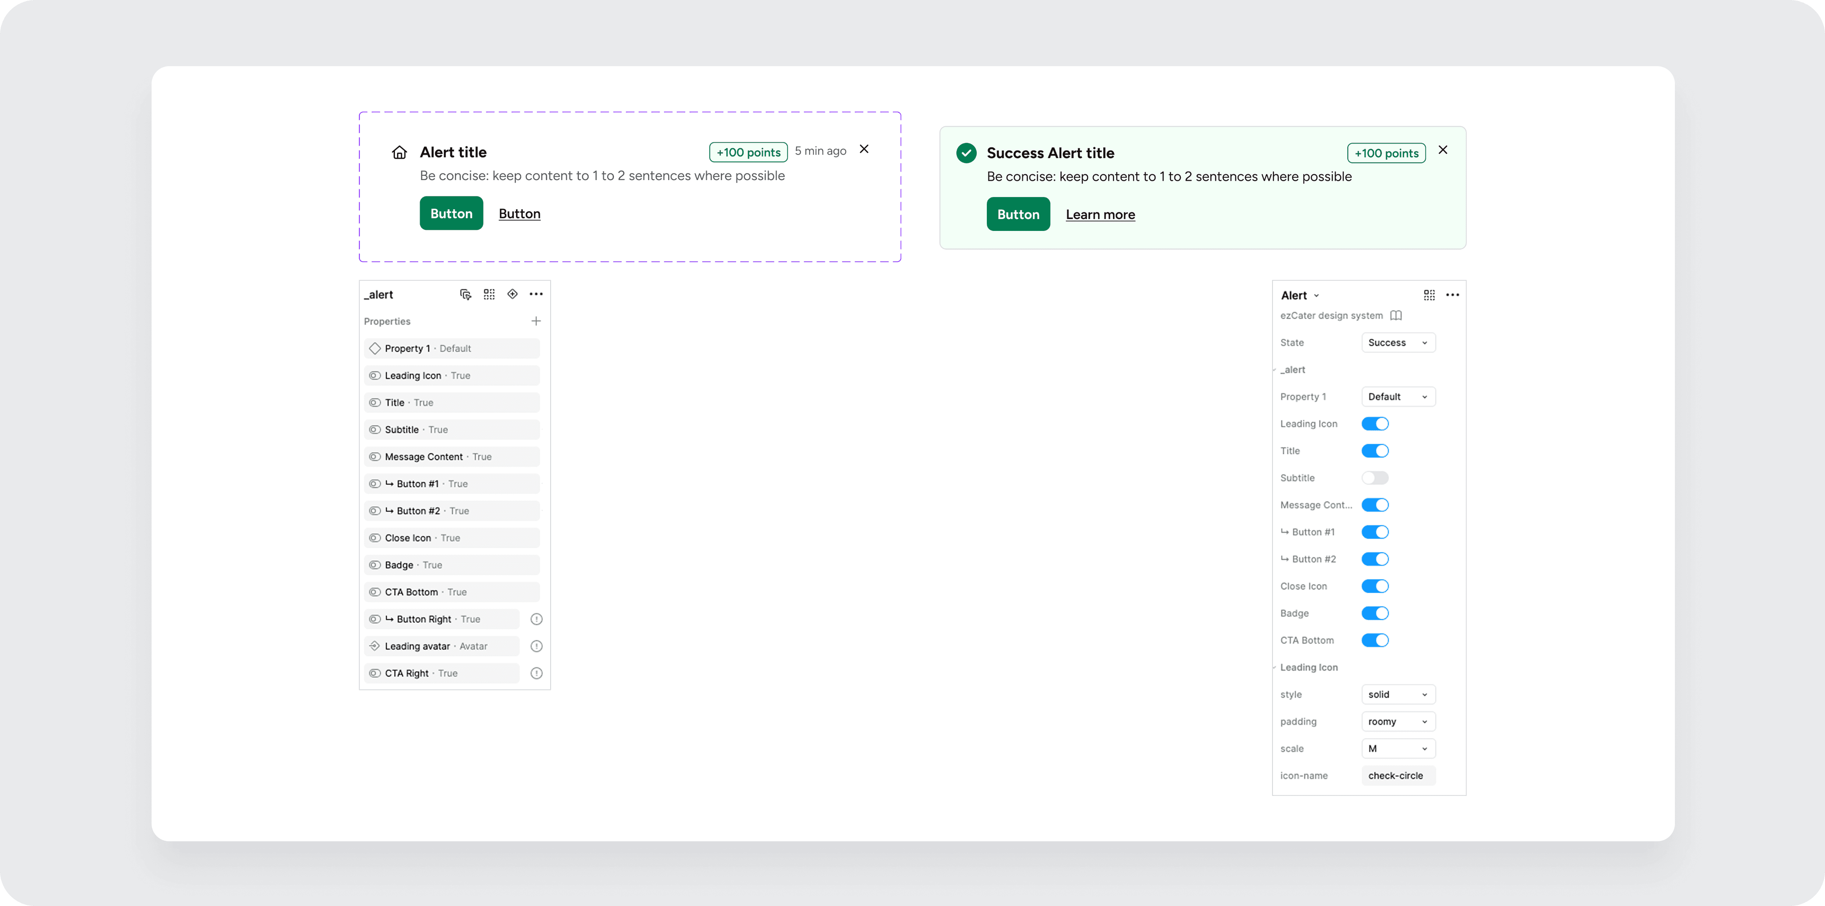Viewport: 1825px width, 906px height.
Task: Open the three-dot menu in _alert panel
Action: (x=536, y=295)
